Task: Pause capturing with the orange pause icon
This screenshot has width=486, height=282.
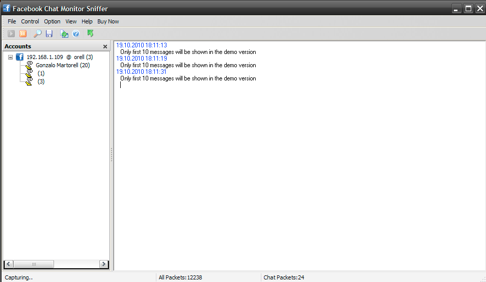Action: [x=23, y=34]
